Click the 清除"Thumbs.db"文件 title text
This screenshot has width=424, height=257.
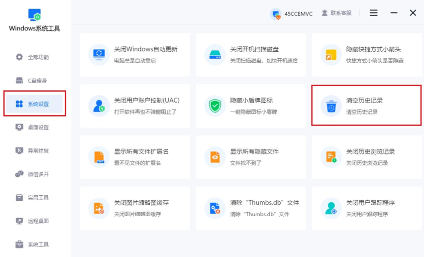point(265,203)
